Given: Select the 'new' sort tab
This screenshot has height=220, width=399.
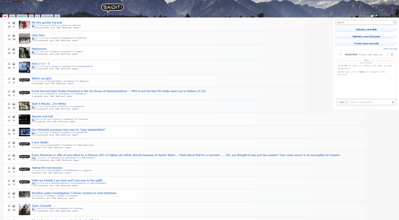Looking at the screenshot, I should 12,16.
